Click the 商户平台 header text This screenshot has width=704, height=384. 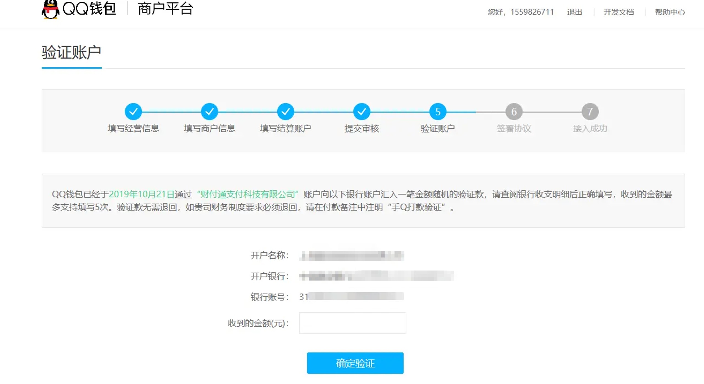(x=165, y=9)
